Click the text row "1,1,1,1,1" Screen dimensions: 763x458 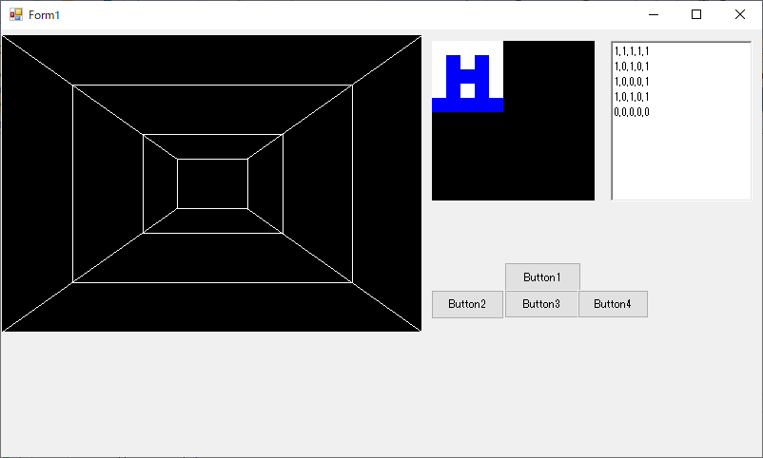tap(631, 51)
